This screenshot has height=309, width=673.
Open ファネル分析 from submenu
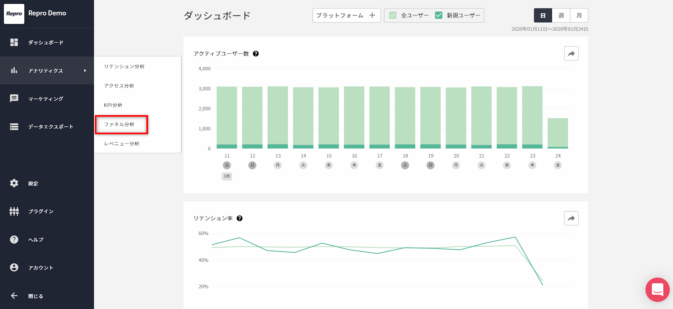(x=119, y=124)
